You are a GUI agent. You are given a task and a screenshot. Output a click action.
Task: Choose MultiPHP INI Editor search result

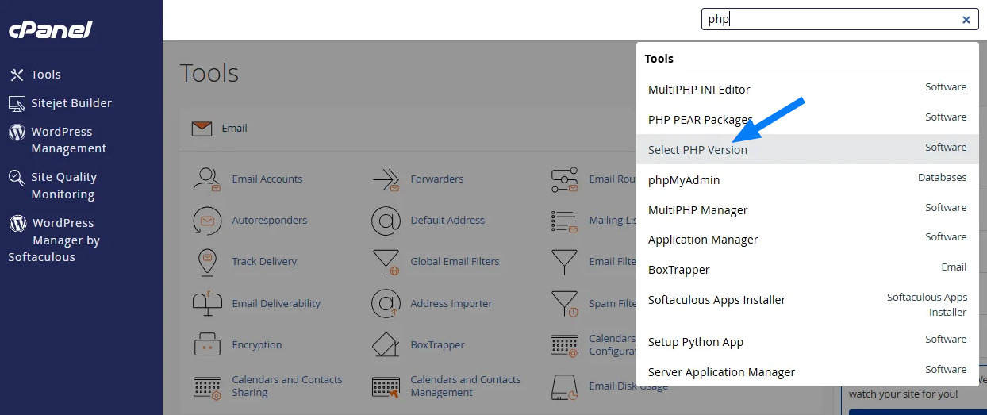coord(699,90)
